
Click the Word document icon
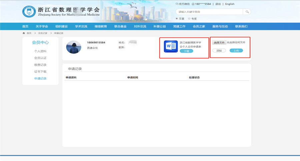[x=171, y=47]
